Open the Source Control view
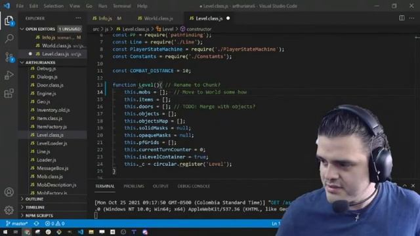Viewport: 420px width, 236px height. pos(9,57)
